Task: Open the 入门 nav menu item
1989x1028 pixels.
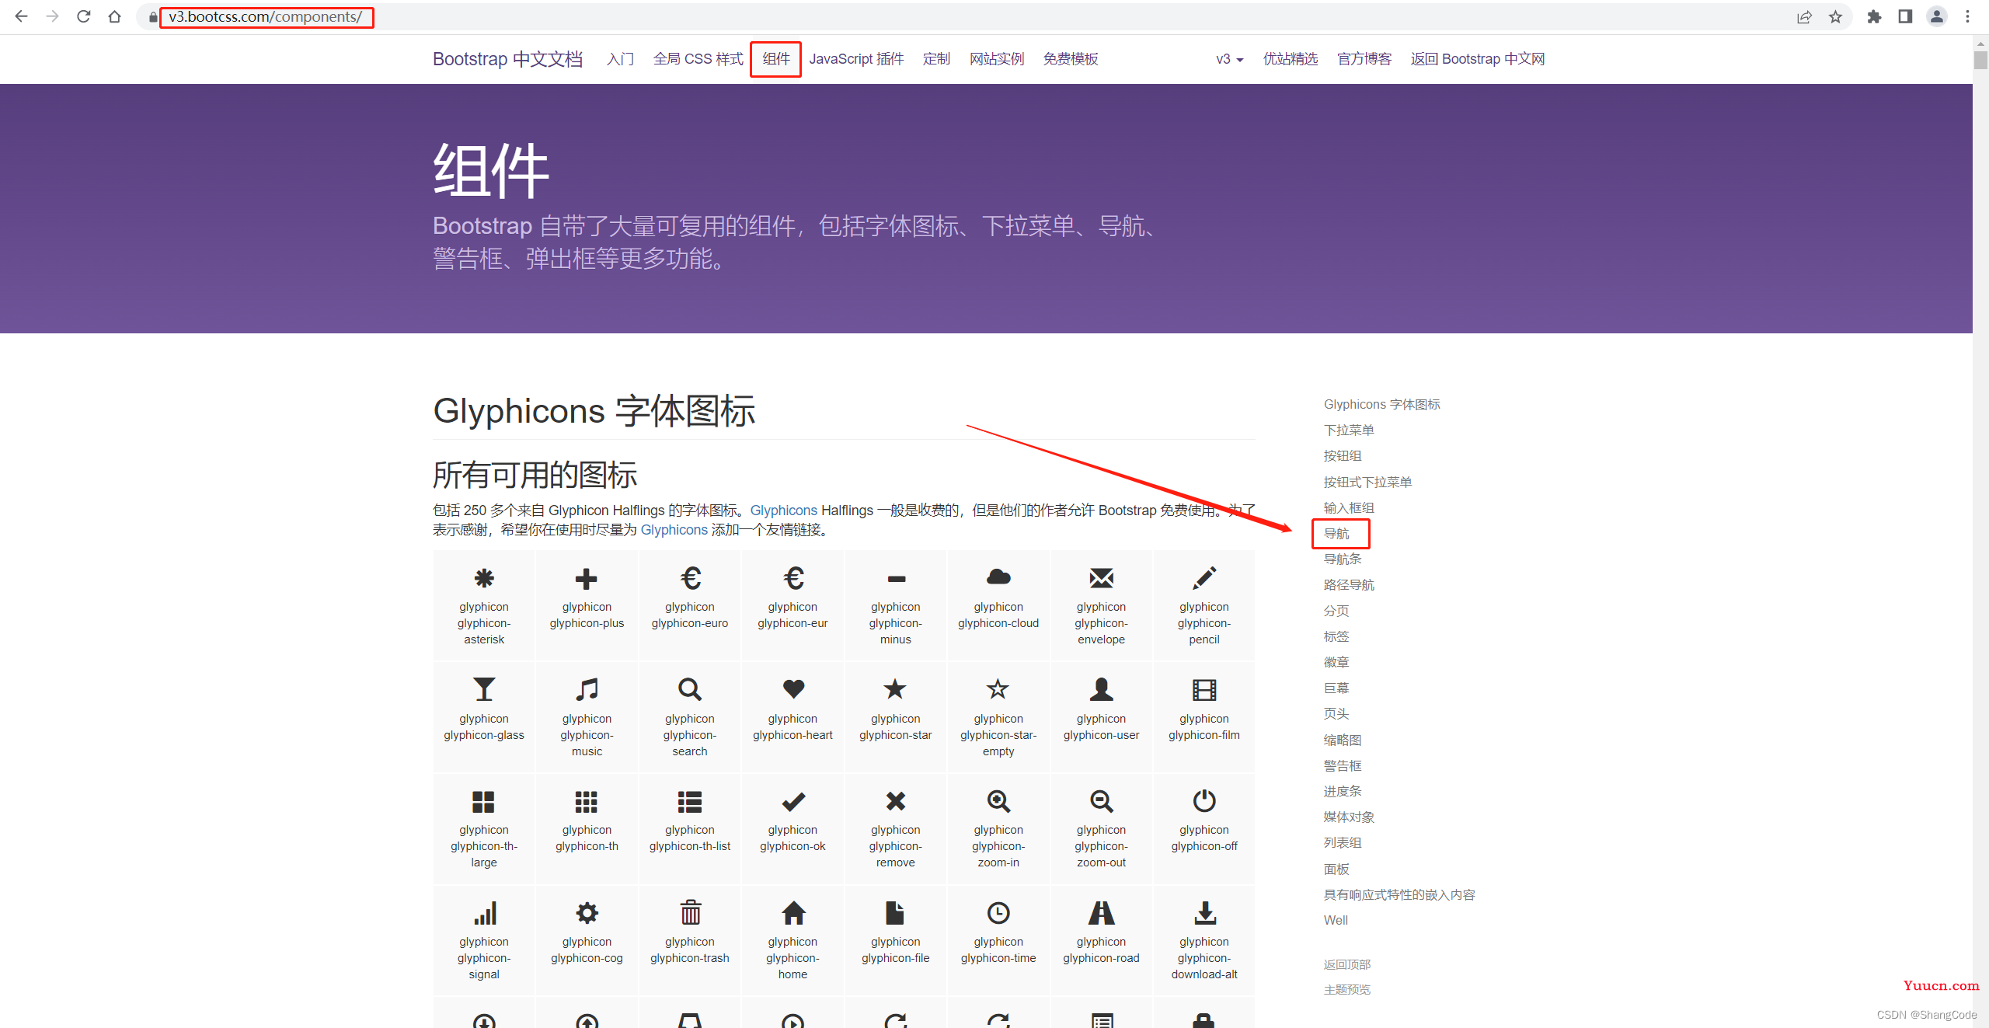Action: point(620,59)
